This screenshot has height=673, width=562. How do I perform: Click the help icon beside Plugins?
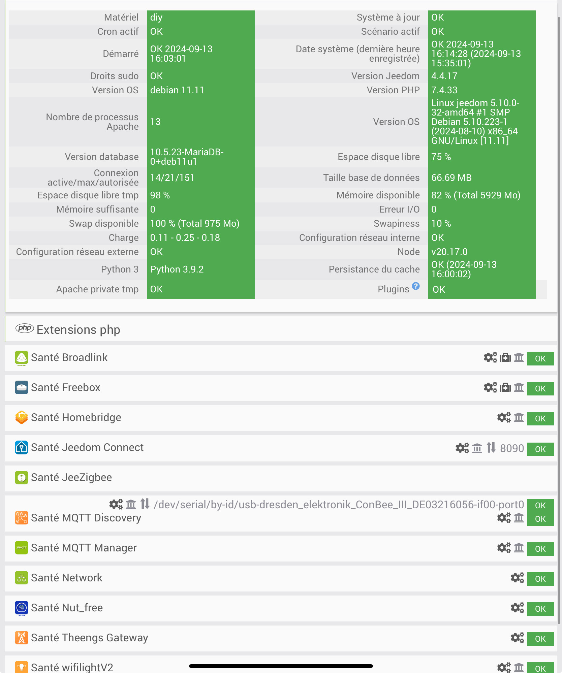[416, 286]
